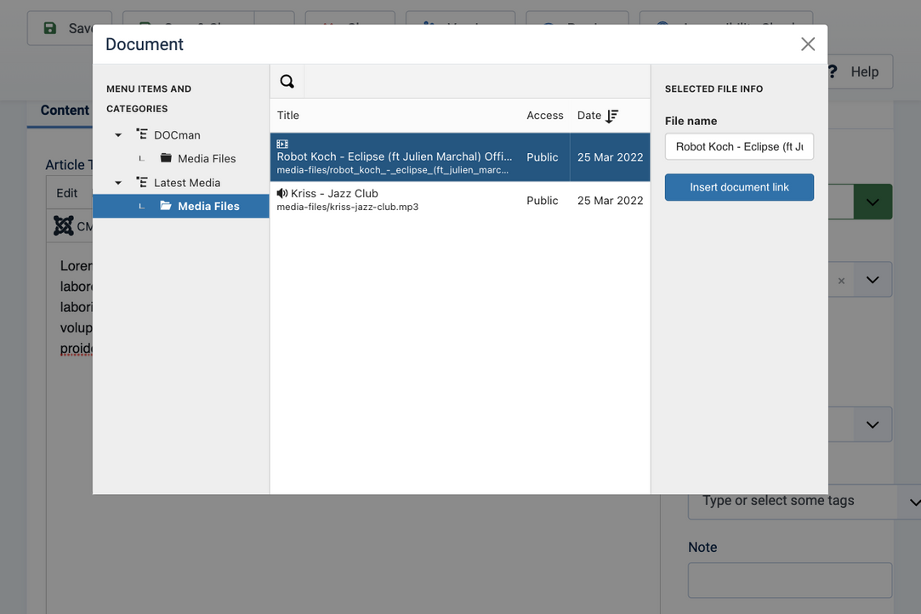This screenshot has height=614, width=921.
Task: Click the video file icon on Robot Koch row
Action: (282, 144)
